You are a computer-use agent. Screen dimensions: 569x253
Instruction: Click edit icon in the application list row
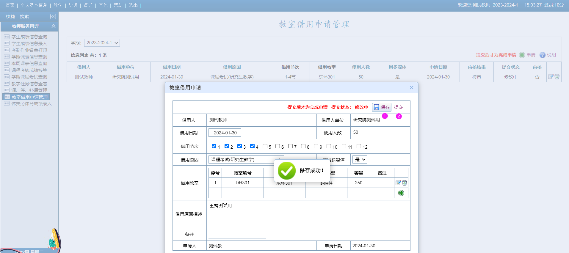pyautogui.click(x=551, y=77)
